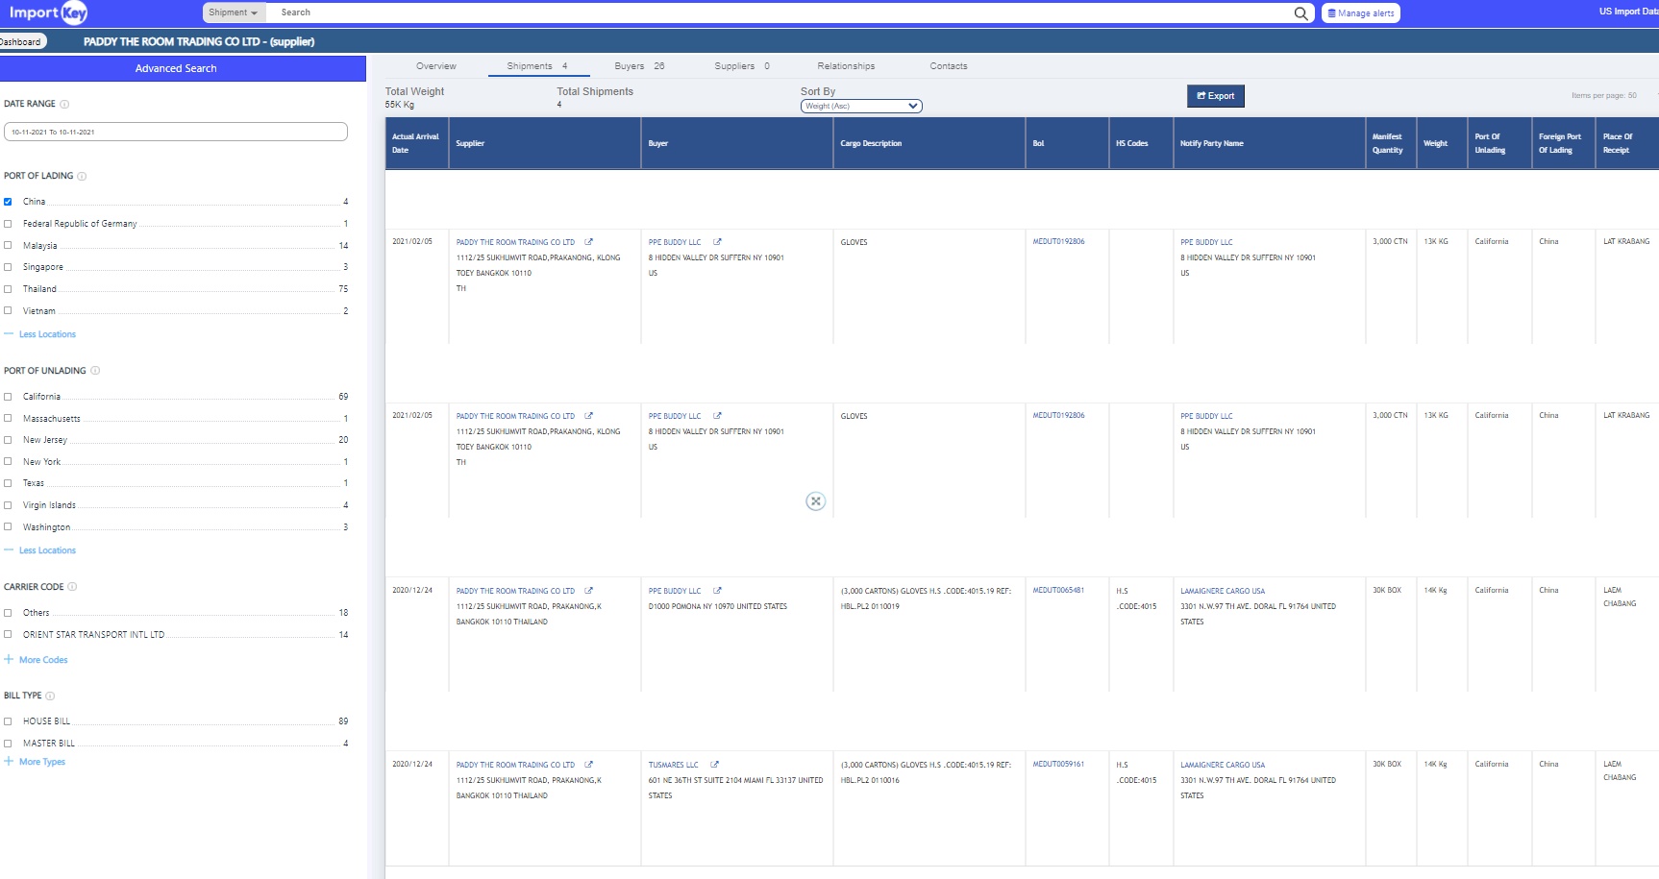
Task: Click info icon next to BILL TYPE
Action: coord(50,696)
